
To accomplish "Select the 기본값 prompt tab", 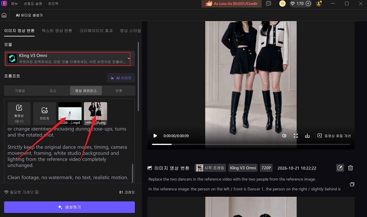I will 20,90.
